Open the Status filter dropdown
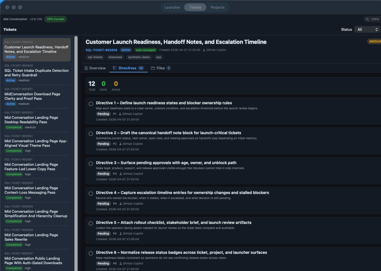This screenshot has width=381, height=271. [367, 29]
